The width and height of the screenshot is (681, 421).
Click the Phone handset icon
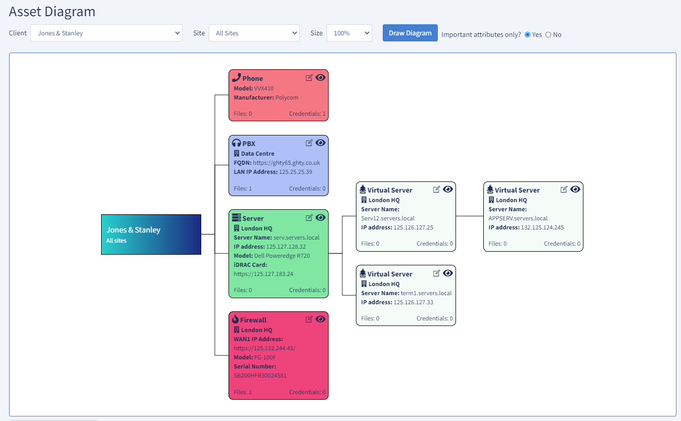[x=236, y=77]
